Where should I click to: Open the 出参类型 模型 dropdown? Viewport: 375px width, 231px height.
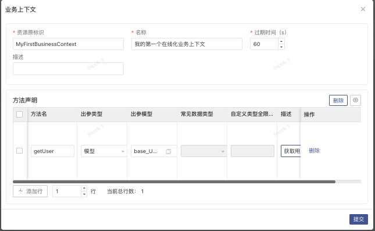103,151
